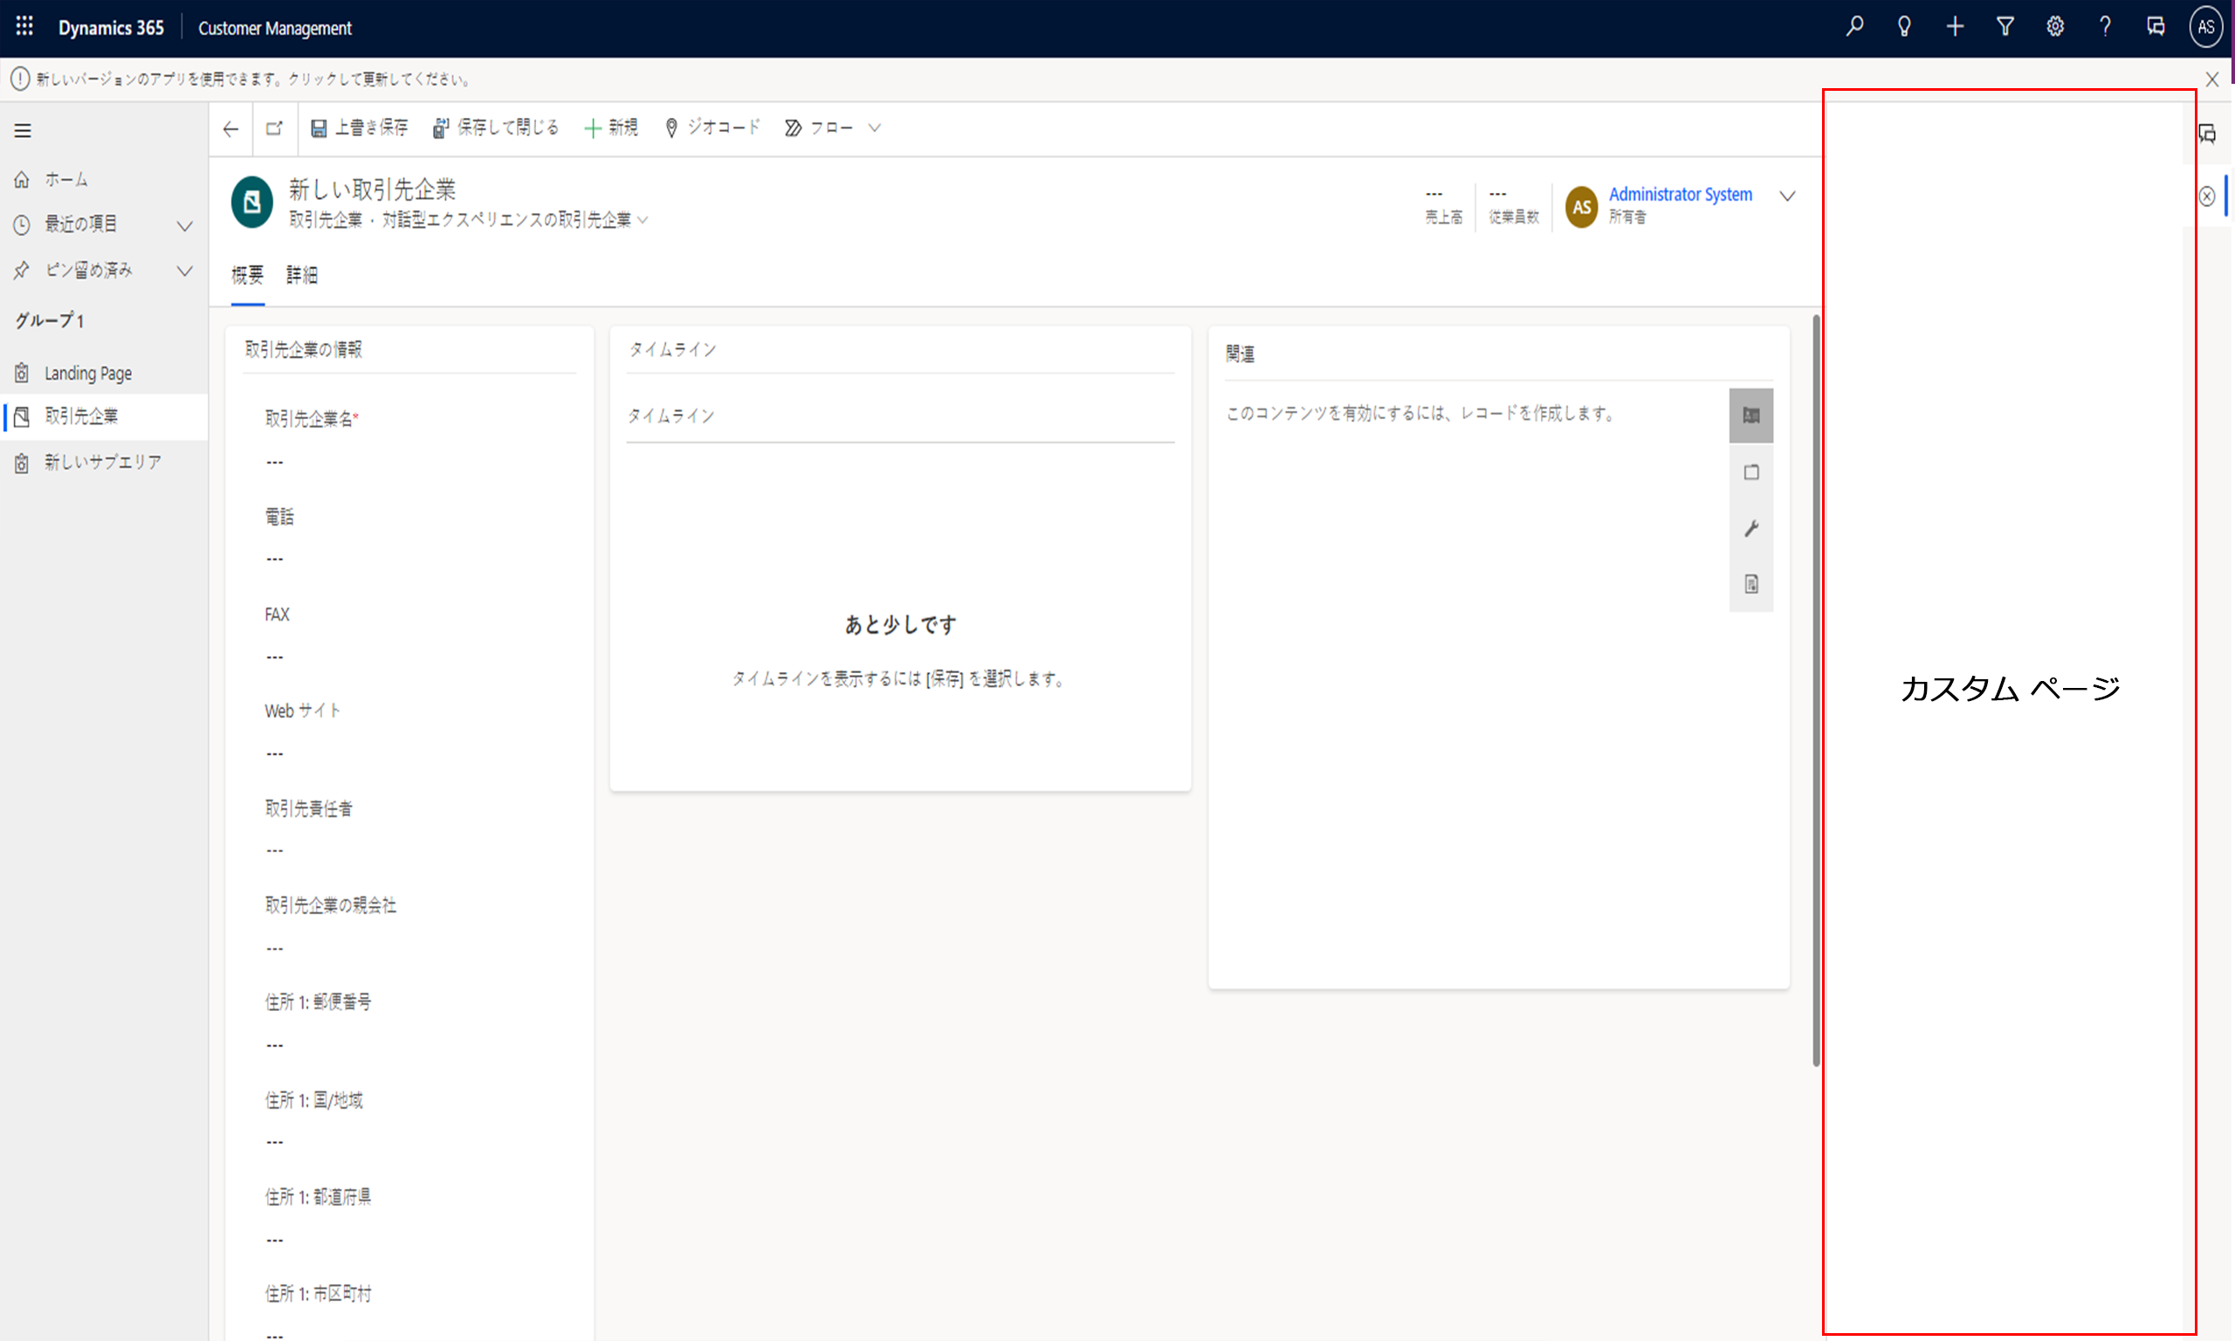The width and height of the screenshot is (2235, 1341).
Task: Click the 住所 1: 国/地域 field
Action: 418,1142
